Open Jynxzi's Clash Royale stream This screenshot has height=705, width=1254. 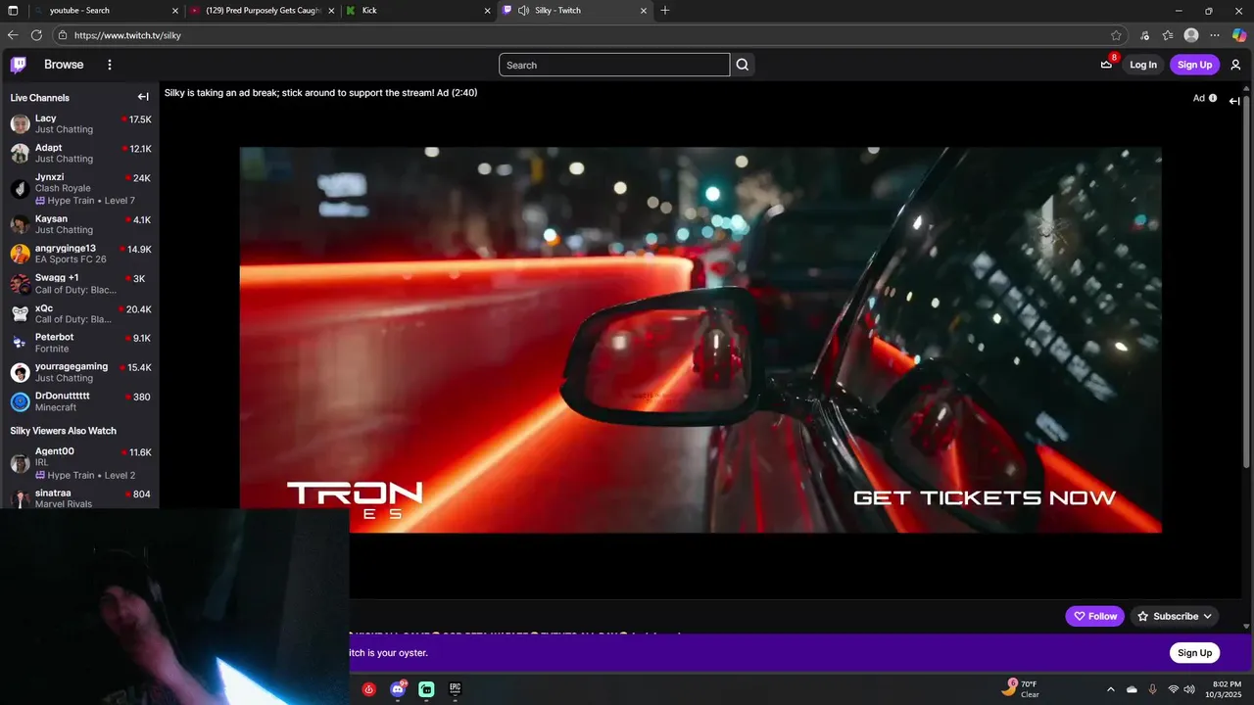(x=80, y=189)
